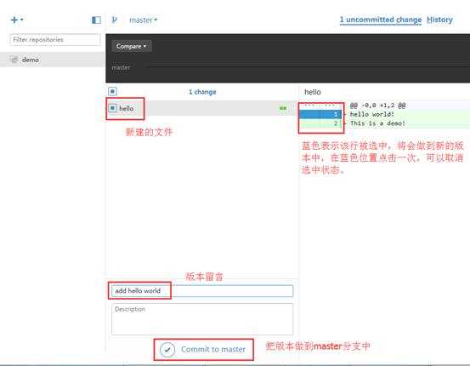Click the 'This is a demo!' diff line
The width and height of the screenshot is (470, 366).
377,123
